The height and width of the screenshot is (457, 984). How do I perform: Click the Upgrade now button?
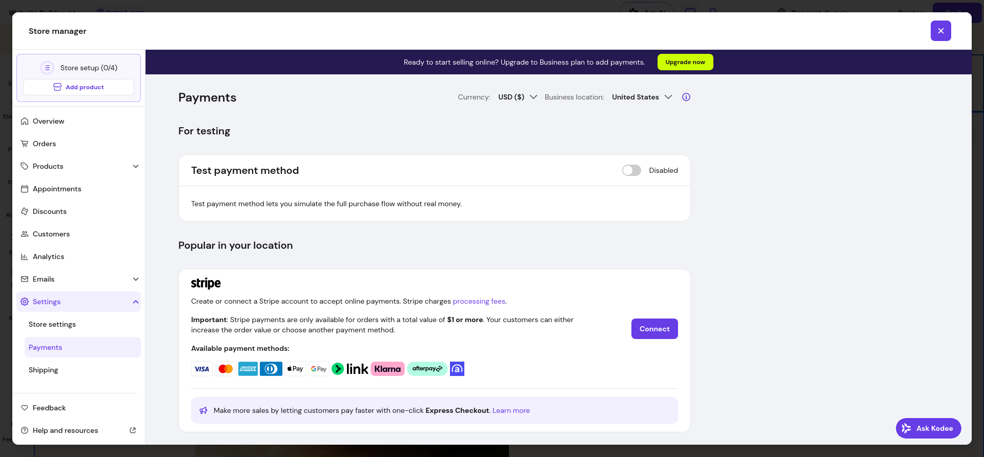click(685, 62)
